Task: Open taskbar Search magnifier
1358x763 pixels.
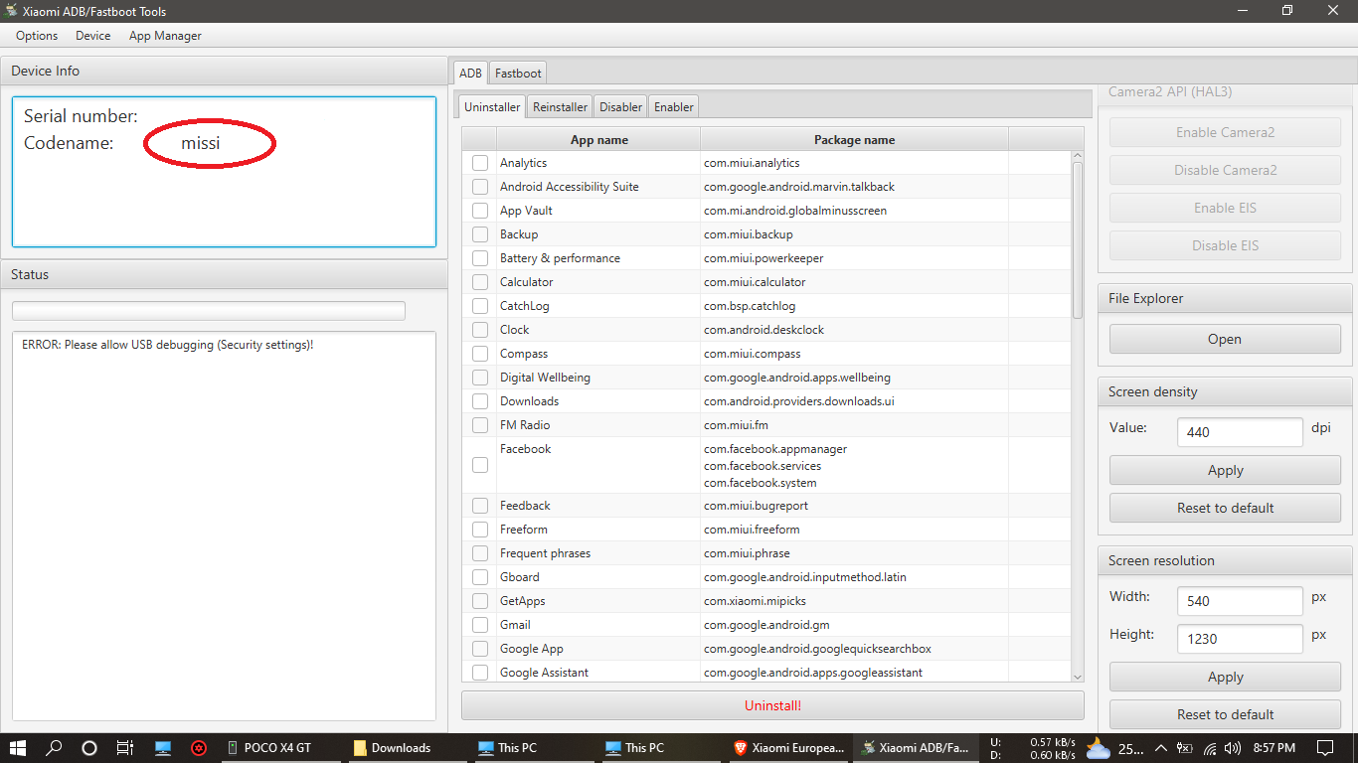Action: [55, 748]
